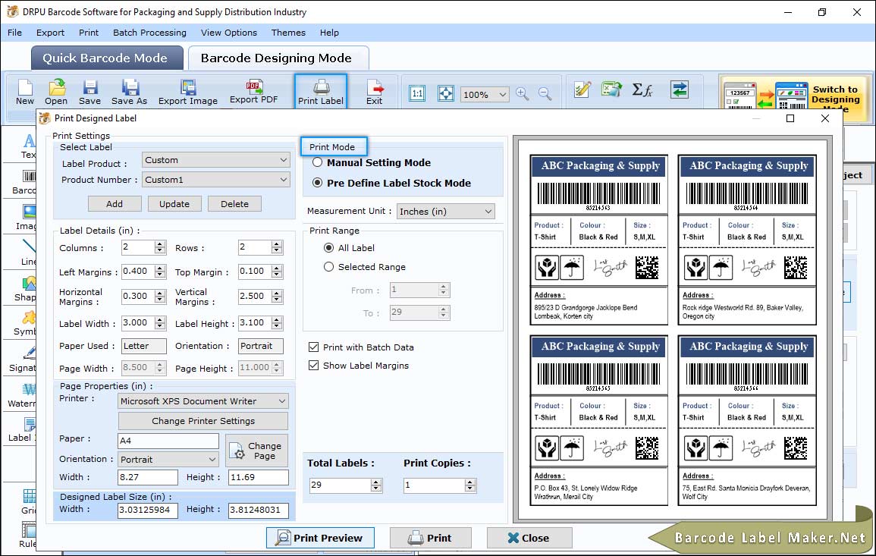The width and height of the screenshot is (876, 556).
Task: Open the Themes menu
Action: (288, 33)
